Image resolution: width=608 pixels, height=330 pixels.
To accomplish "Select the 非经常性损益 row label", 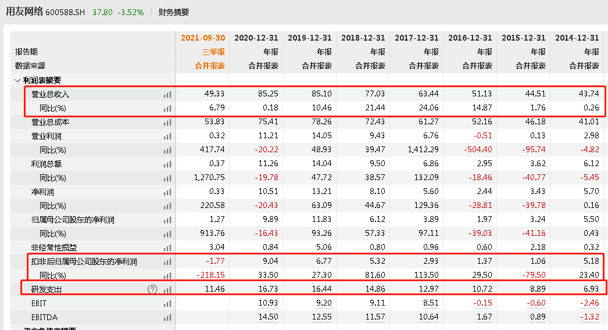I will [54, 248].
